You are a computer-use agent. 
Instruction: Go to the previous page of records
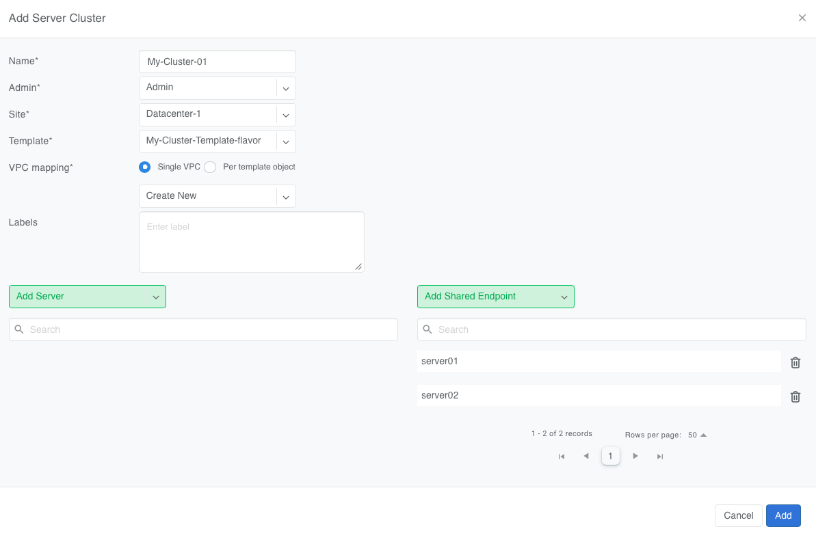(x=586, y=456)
